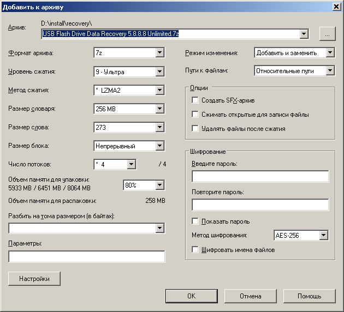Screen dimensions: 344x312
Task: Expand the Размер словаря dropdown
Action: point(160,109)
